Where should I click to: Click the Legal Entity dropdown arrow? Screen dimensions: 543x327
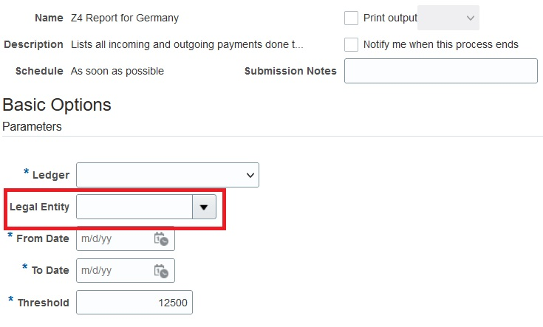204,207
